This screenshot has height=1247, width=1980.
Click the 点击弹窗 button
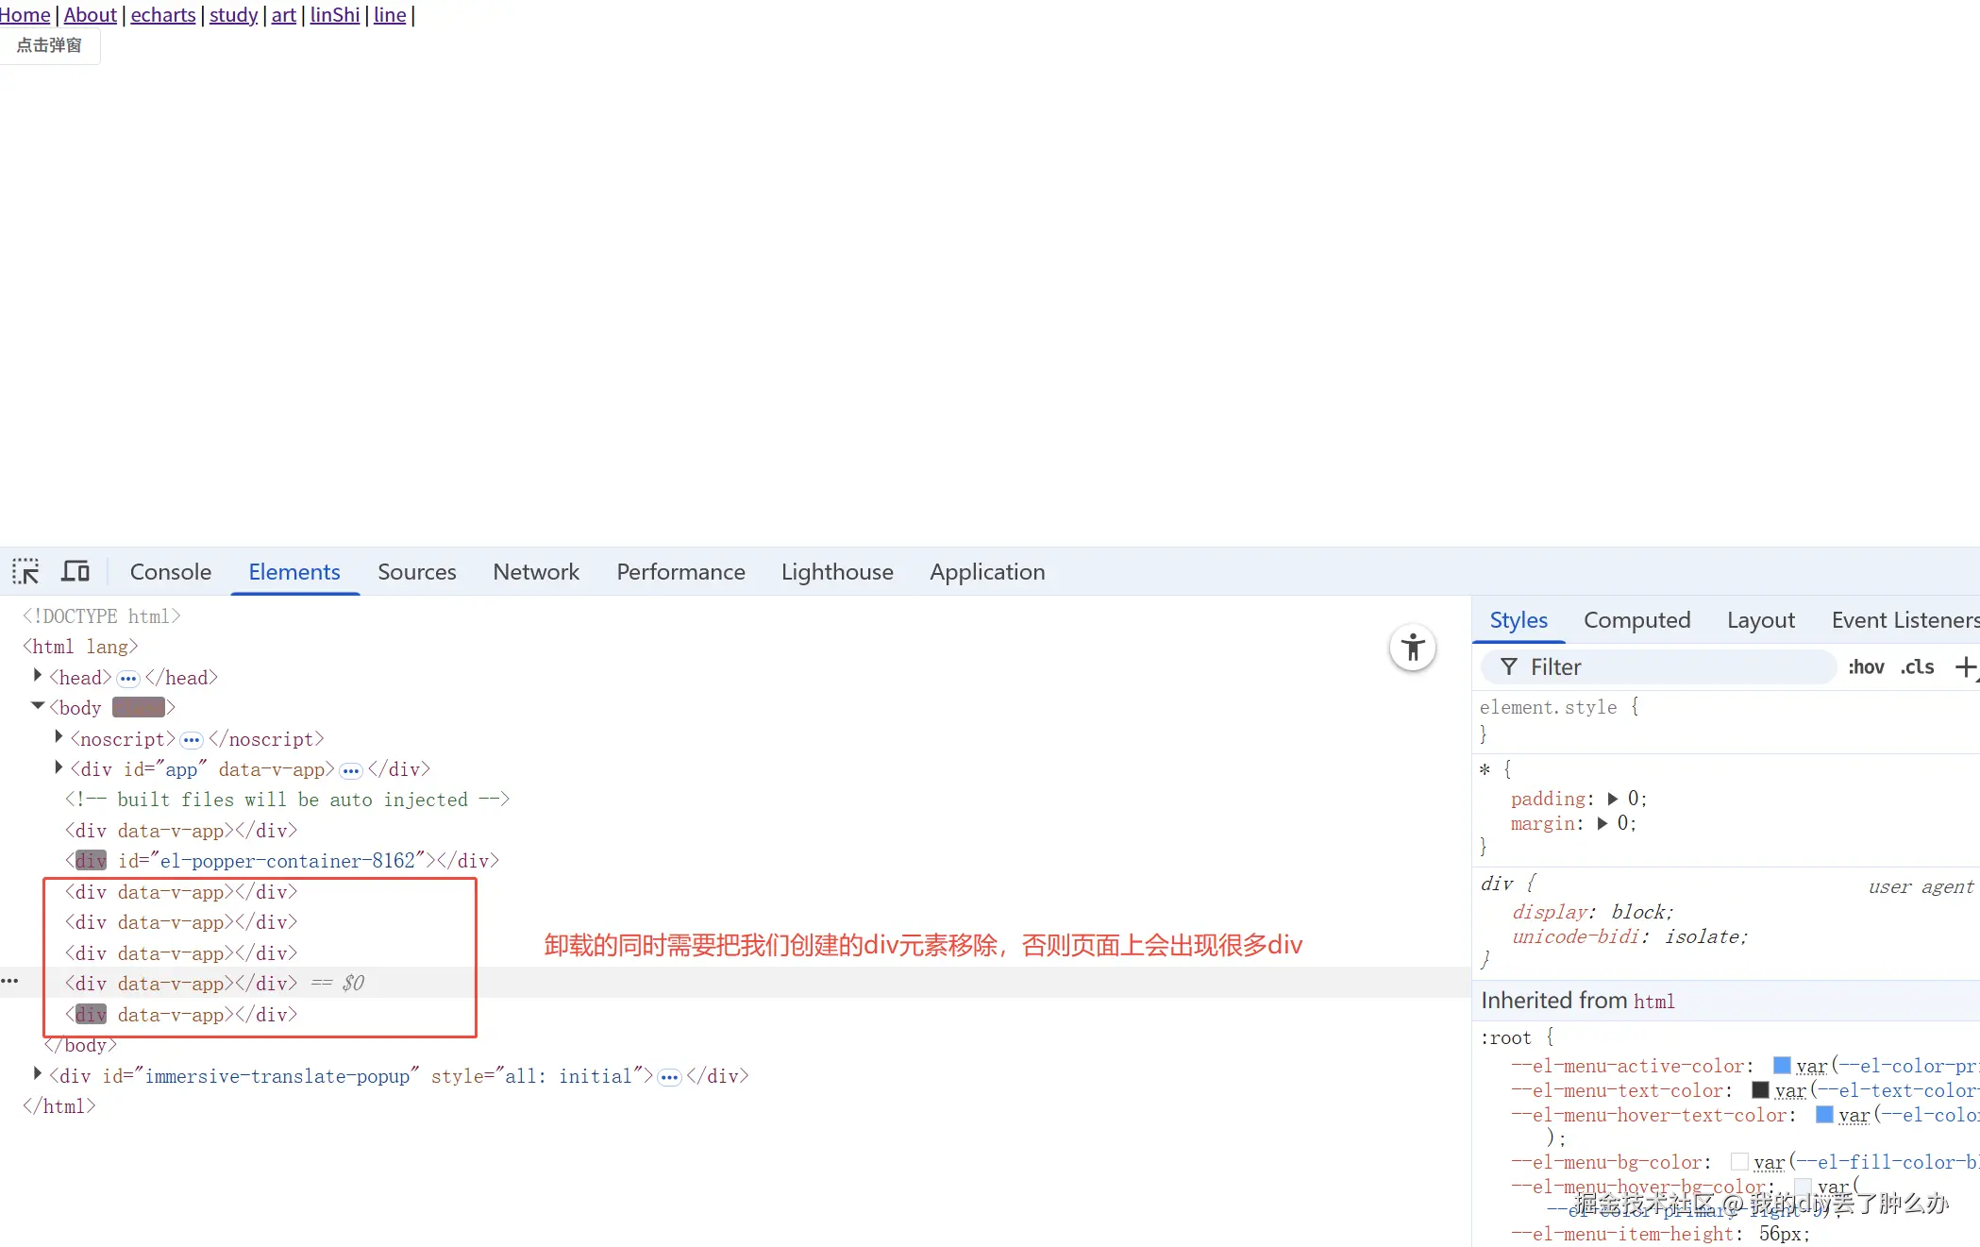[x=49, y=45]
